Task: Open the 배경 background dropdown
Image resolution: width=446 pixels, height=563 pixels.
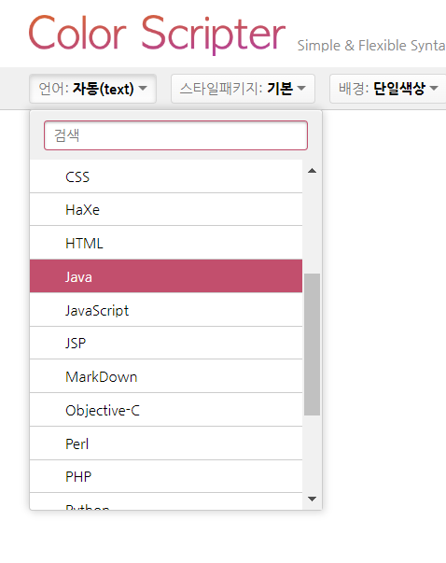Action: (x=388, y=89)
